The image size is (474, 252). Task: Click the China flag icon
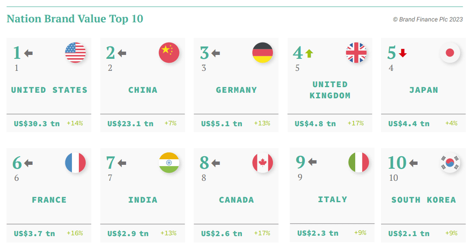169,53
